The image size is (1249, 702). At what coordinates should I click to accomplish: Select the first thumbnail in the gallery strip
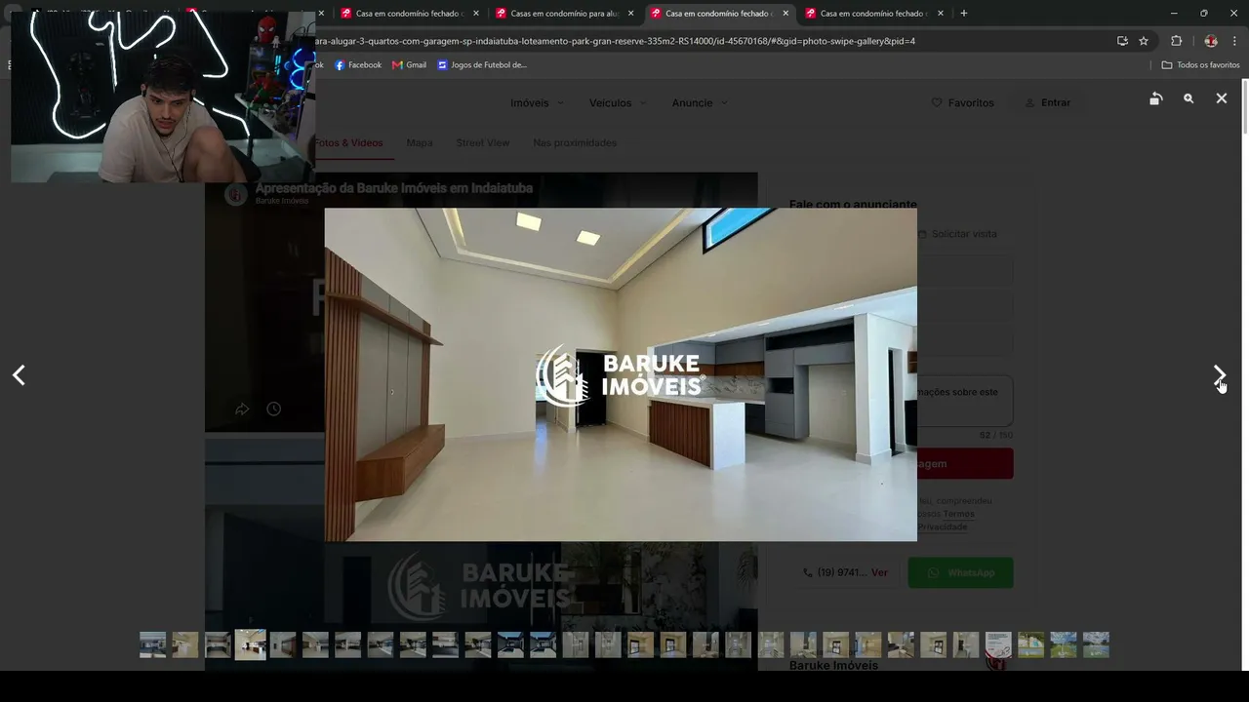(152, 644)
